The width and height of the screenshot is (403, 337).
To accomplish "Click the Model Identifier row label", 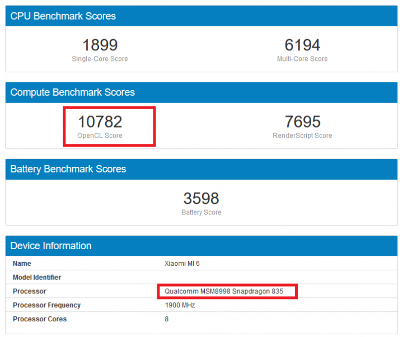I will click(x=37, y=277).
